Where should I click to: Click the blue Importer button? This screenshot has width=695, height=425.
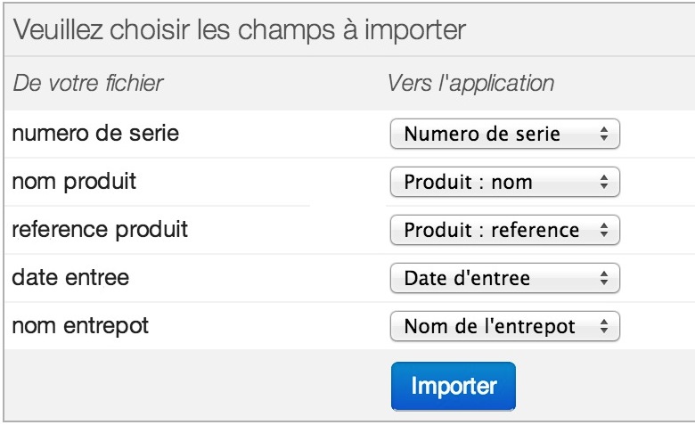pyautogui.click(x=454, y=387)
